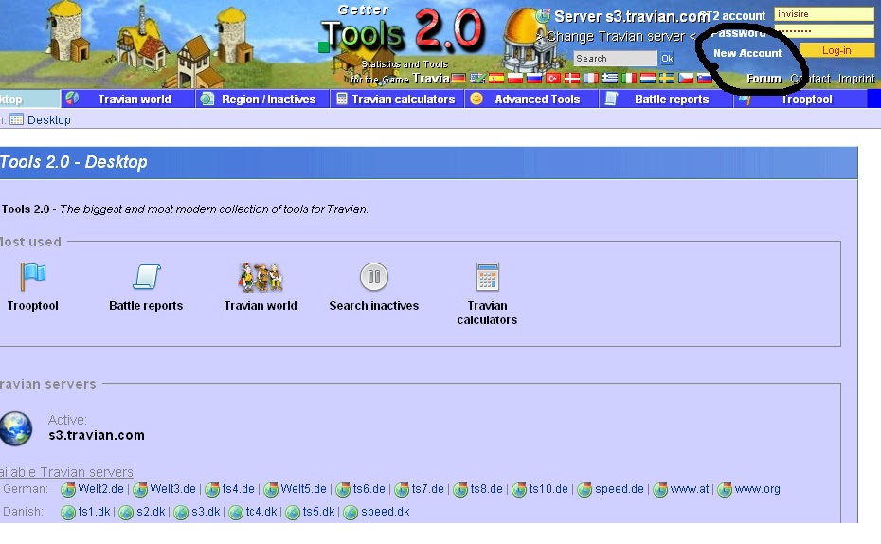Click the Log-in button
The image size is (881, 544).
[836, 50]
